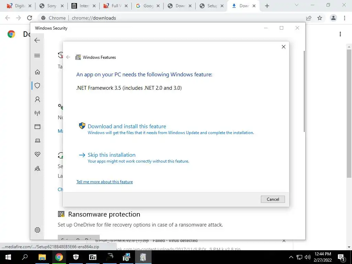This screenshot has width=352, height=264.
Task: Open Account protection person icon
Action: pos(37,99)
